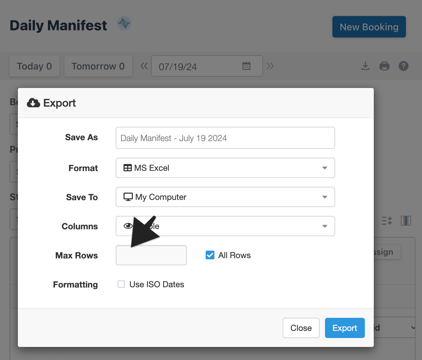Click the Max Rows input field

tap(151, 255)
